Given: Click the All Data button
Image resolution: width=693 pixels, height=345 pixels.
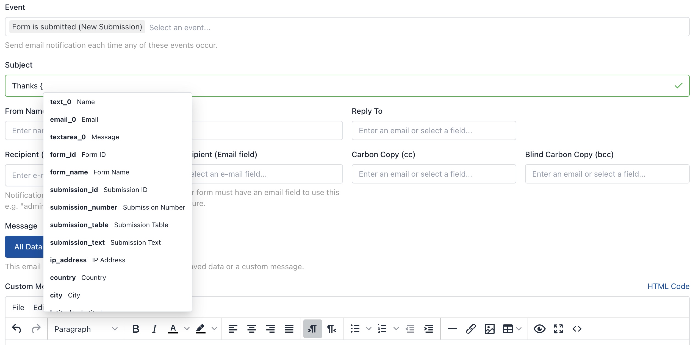Looking at the screenshot, I should pyautogui.click(x=24, y=247).
